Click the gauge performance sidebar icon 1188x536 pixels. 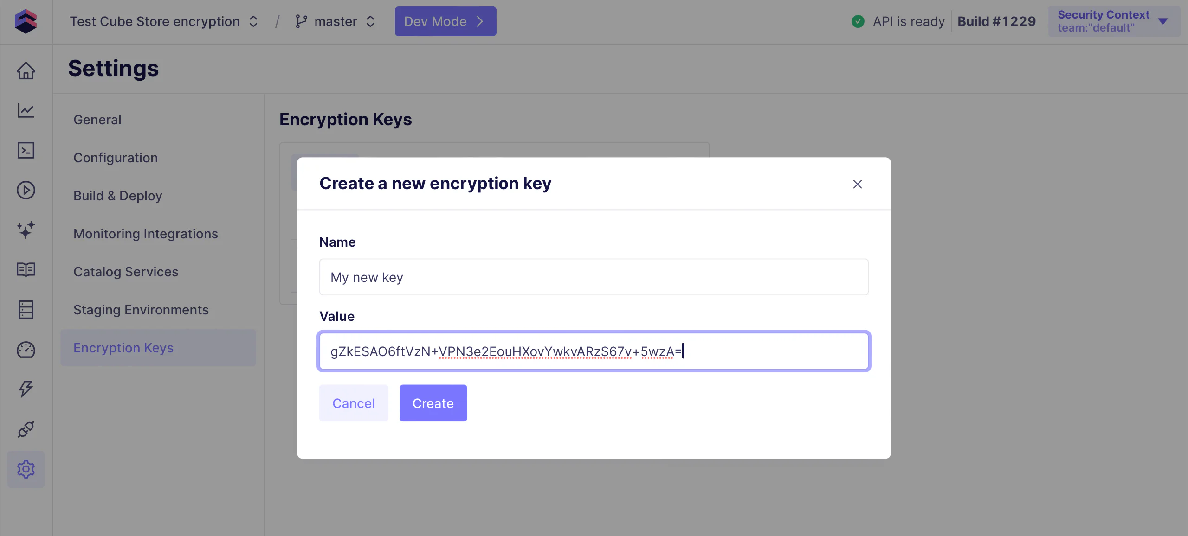tap(26, 350)
